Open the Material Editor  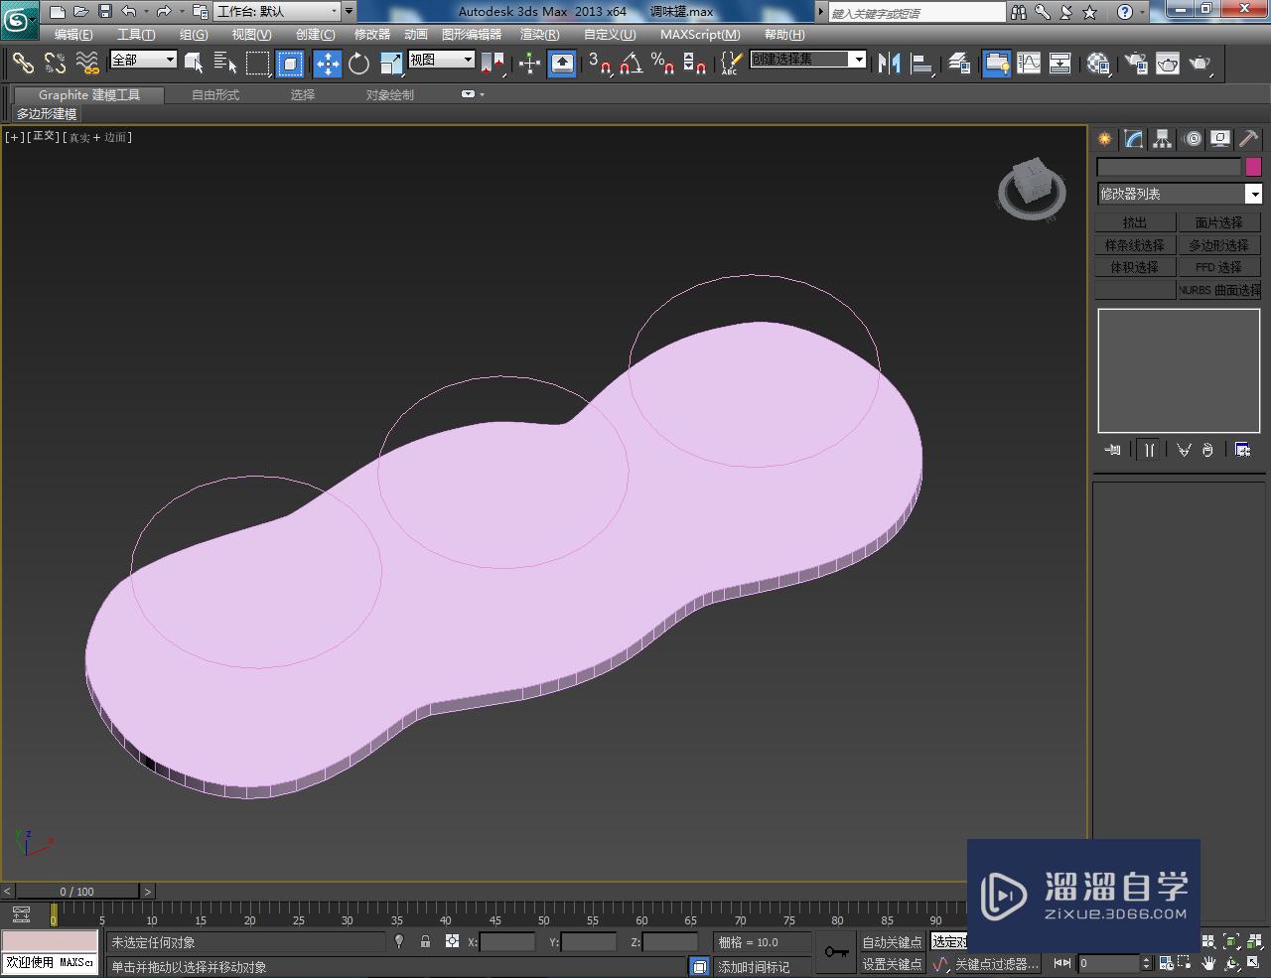click(1097, 64)
